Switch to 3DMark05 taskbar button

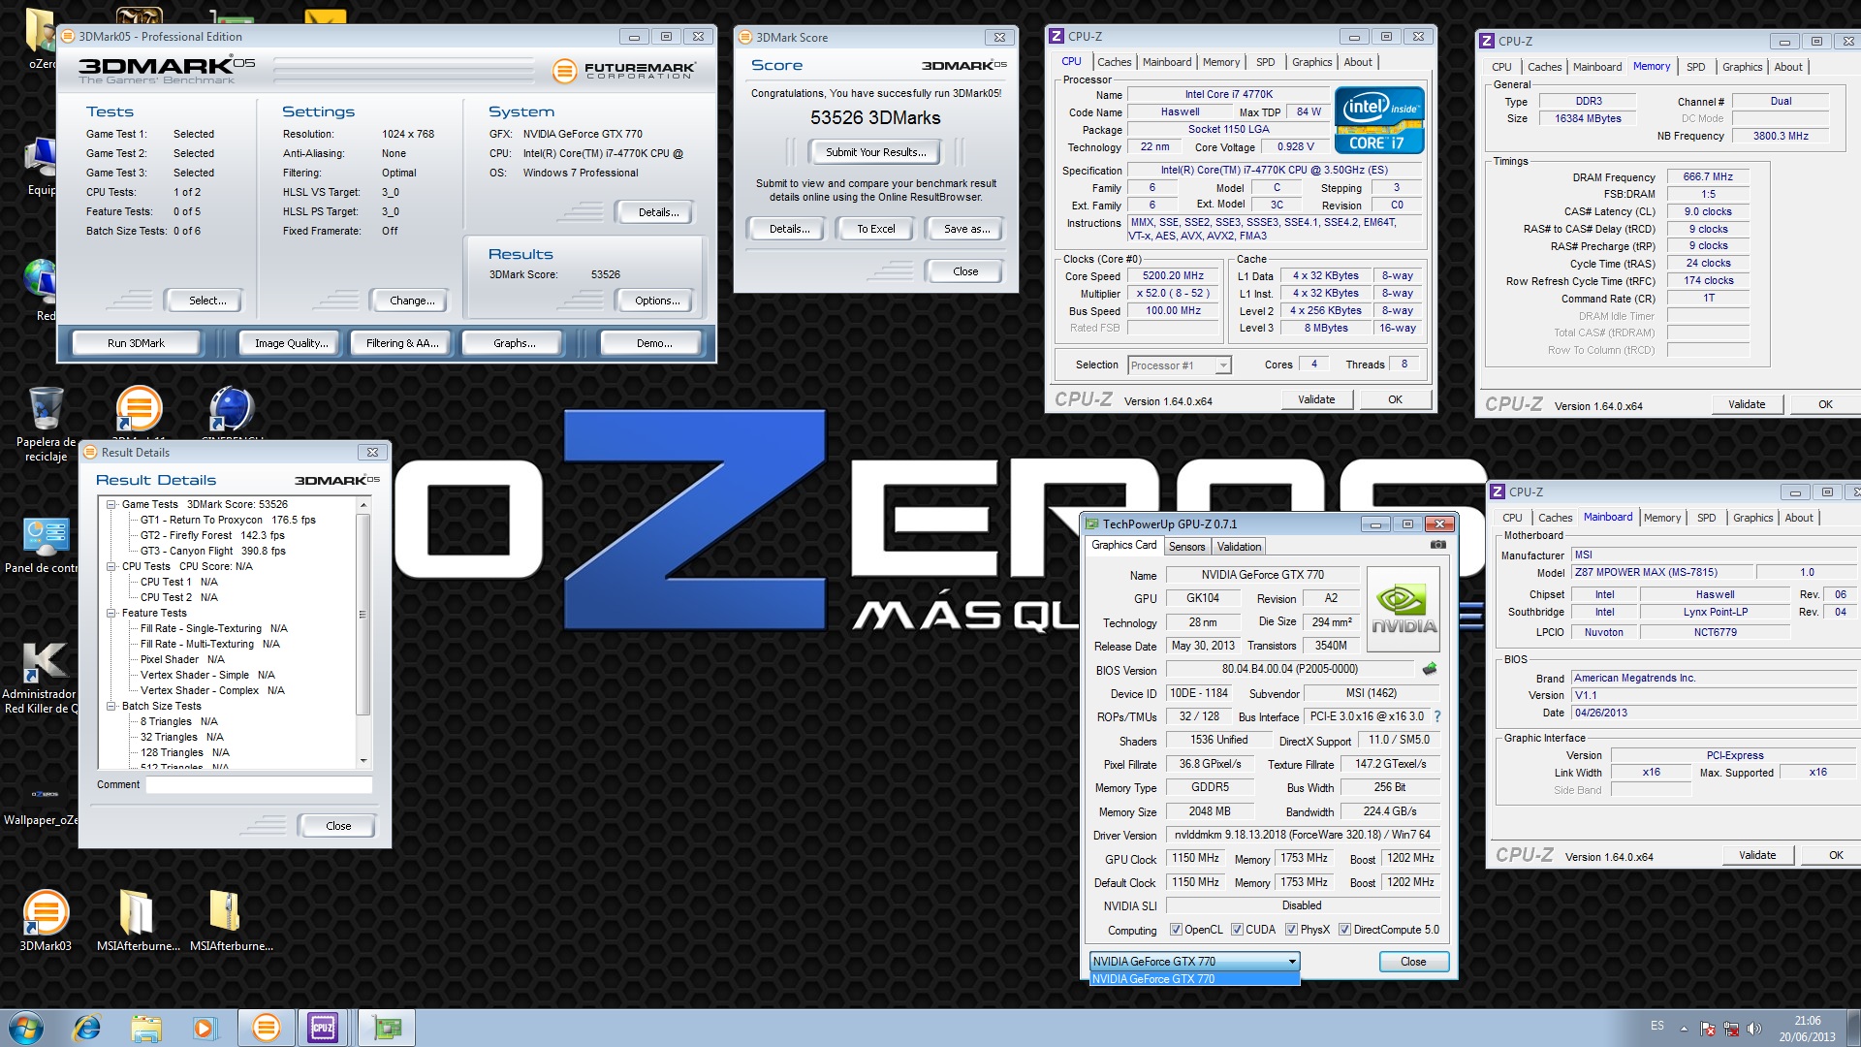click(x=267, y=1028)
